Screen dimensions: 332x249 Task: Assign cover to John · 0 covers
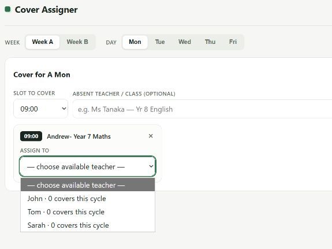click(x=88, y=199)
